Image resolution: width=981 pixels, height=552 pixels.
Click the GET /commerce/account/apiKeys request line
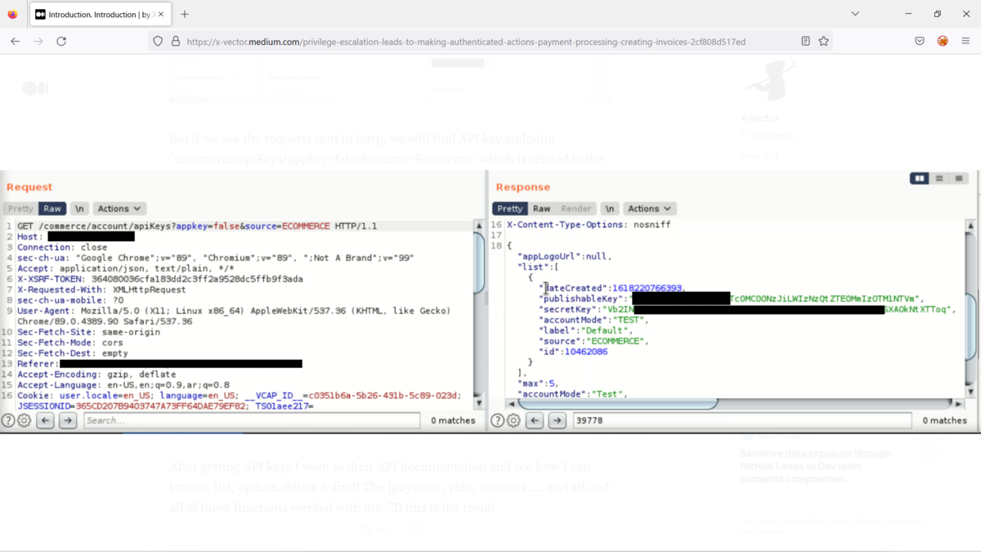pos(197,226)
